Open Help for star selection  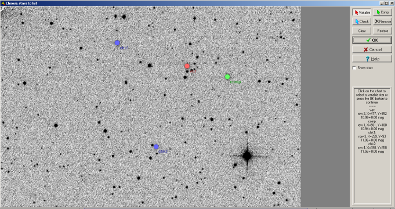tap(372, 59)
